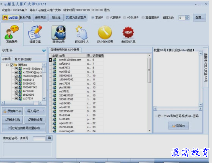This screenshot has width=212, height=163.
Task: Select the 路由器换IP radio option
Action: [143, 18]
